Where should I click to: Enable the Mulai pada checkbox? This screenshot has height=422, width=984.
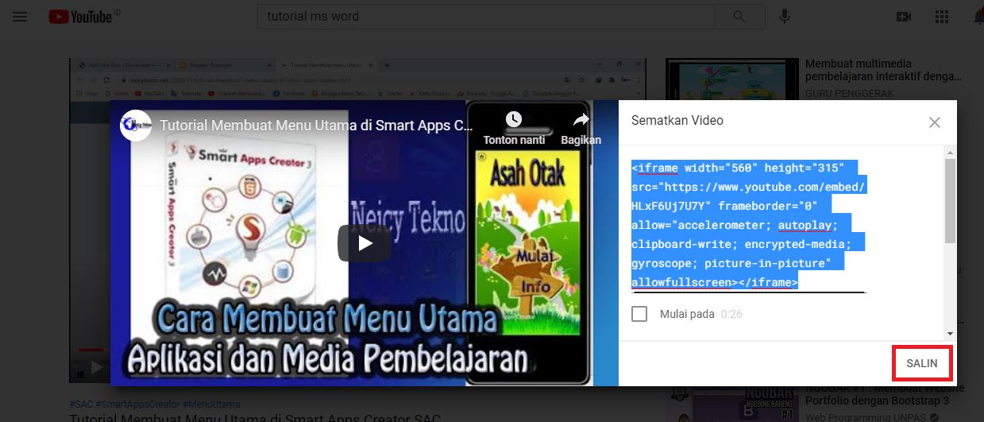pyautogui.click(x=639, y=314)
